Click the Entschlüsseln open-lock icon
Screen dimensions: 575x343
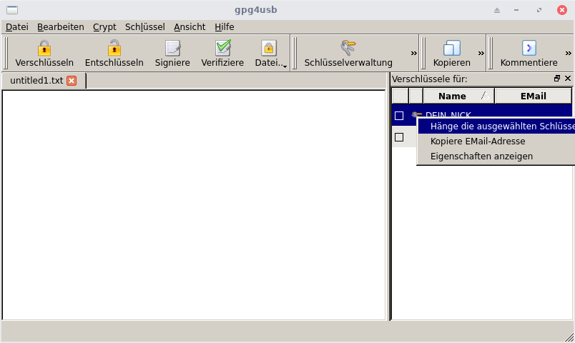[114, 48]
